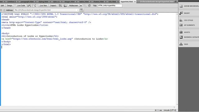199x112 pixels.
Task: Open the AP Elements panel icon
Action: (x=181, y=25)
